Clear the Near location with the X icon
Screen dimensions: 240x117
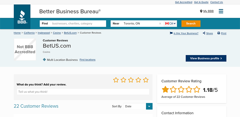click(160, 24)
